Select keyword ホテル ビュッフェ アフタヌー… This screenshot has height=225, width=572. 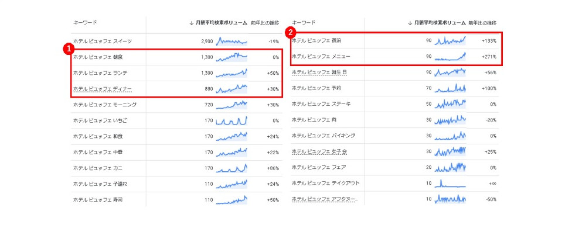[325, 199]
